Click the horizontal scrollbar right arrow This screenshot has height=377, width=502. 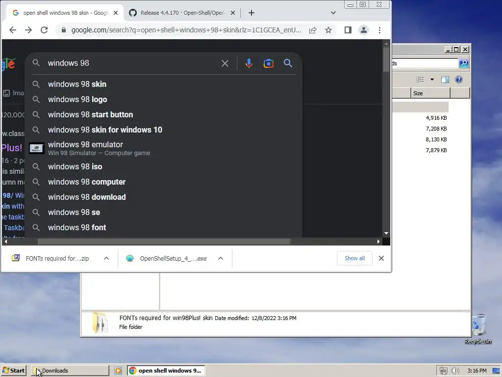click(378, 242)
